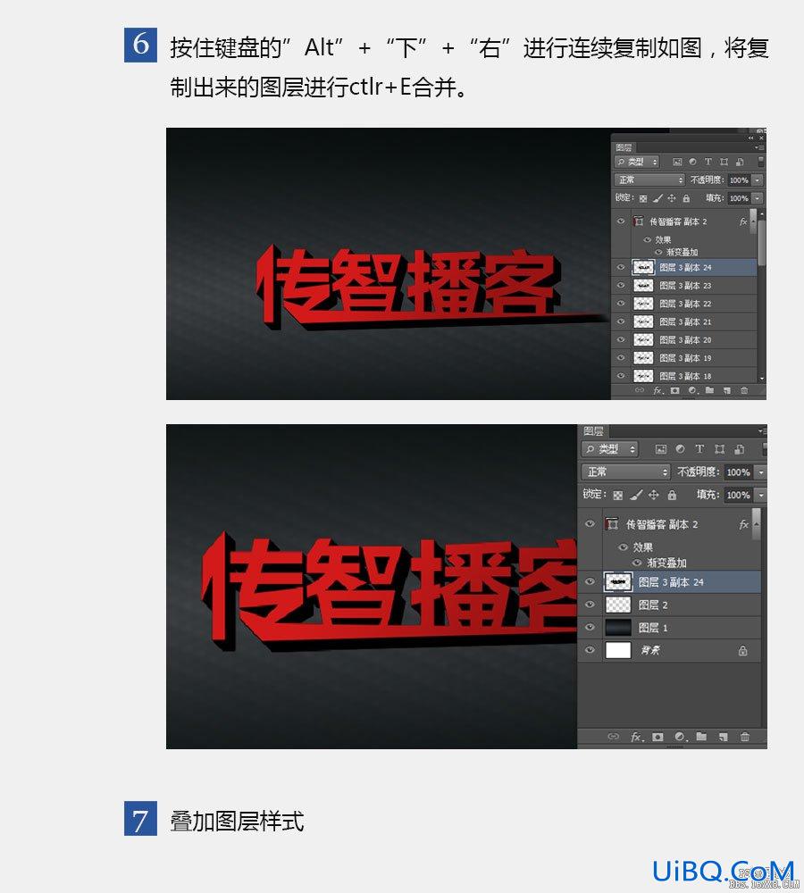Hide the 背景 background layer
Viewport: 804px width, 893px height.
590,650
